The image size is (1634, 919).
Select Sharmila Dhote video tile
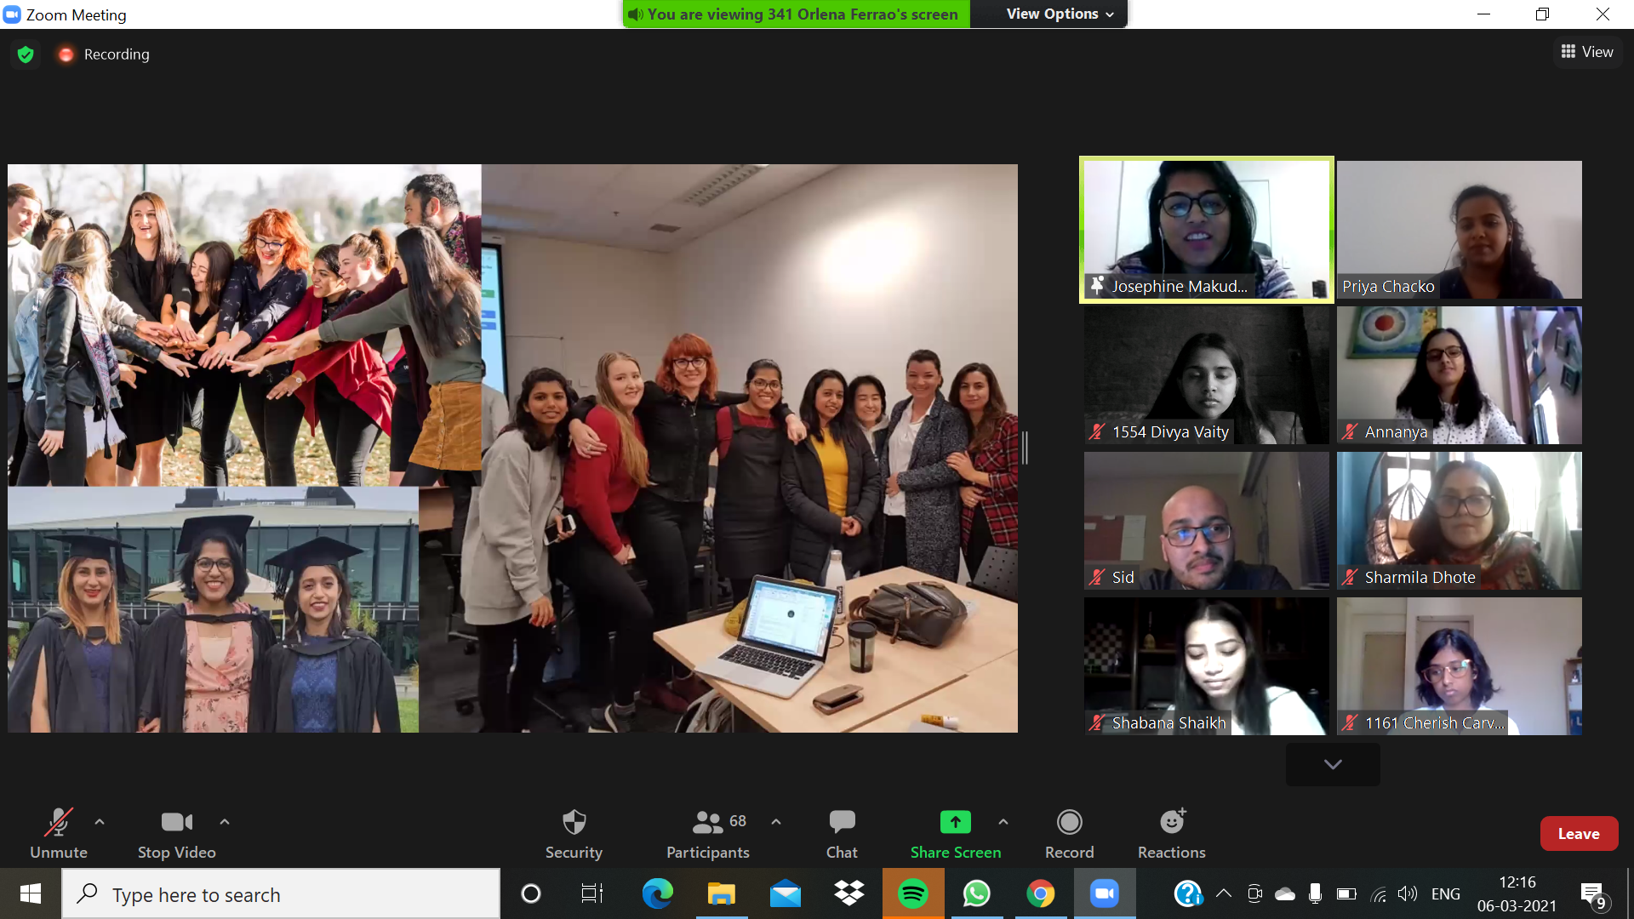(x=1459, y=521)
